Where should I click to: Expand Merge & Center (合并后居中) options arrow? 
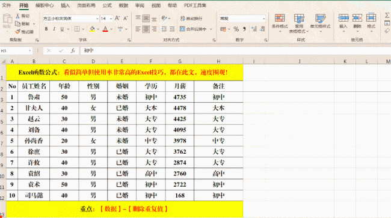pyautogui.click(x=211, y=29)
